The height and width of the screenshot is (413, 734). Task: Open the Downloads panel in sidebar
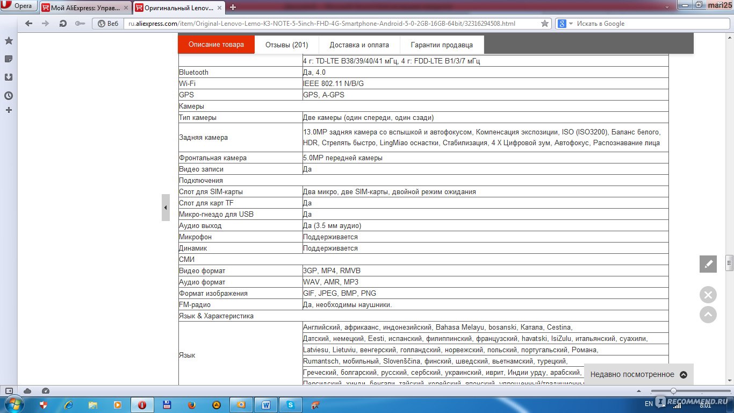(9, 77)
